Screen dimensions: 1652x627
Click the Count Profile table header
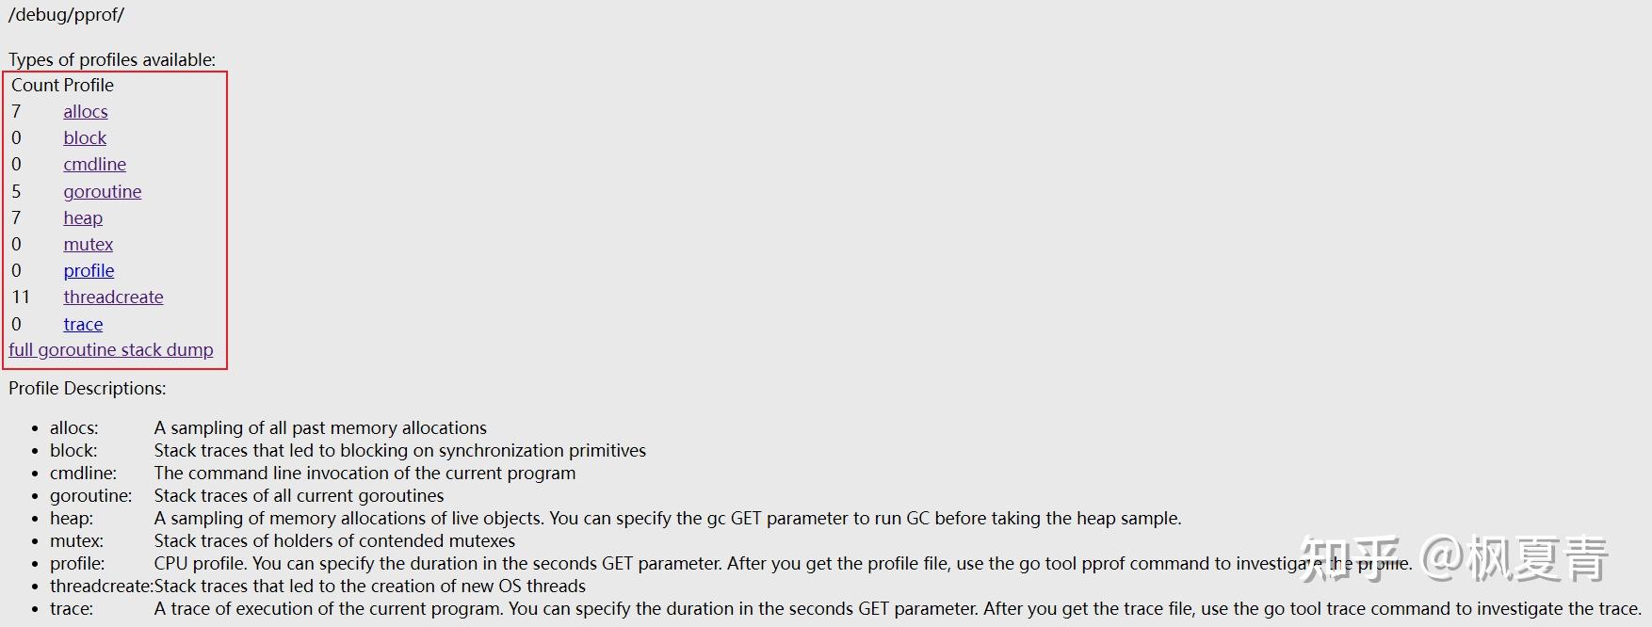coord(62,86)
